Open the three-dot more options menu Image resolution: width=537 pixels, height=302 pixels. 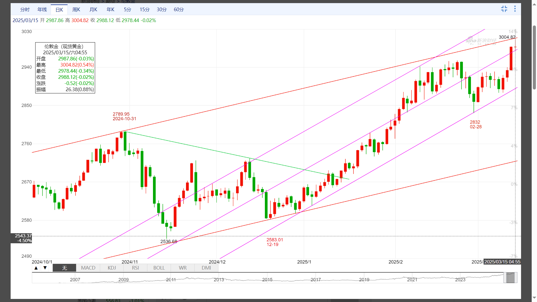pyautogui.click(x=515, y=9)
